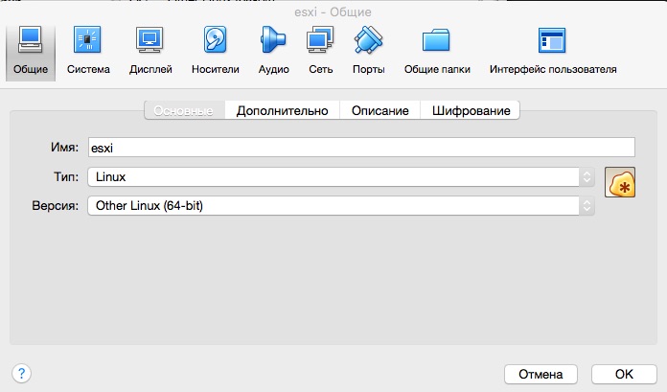Expand the Тип dropdown showing Linux
667x392 pixels.
click(340, 177)
